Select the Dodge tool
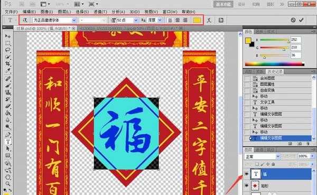 tap(8, 127)
